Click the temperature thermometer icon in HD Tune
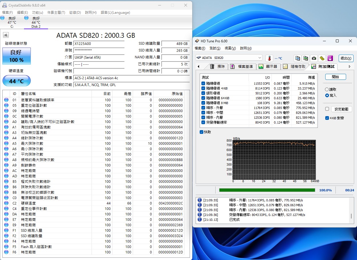This screenshot has width=357, height=260. pos(269,58)
